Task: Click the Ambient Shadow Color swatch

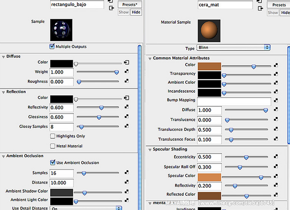Action: point(61,193)
